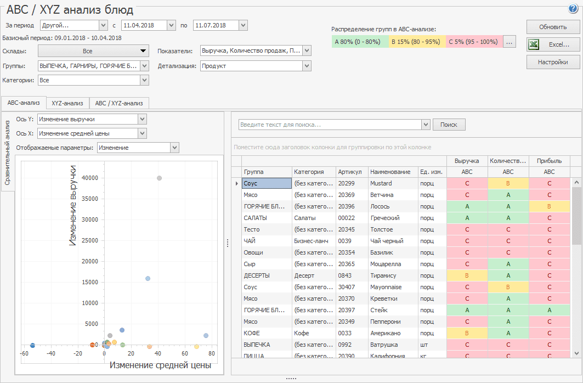Open the Настройки button

553,62
